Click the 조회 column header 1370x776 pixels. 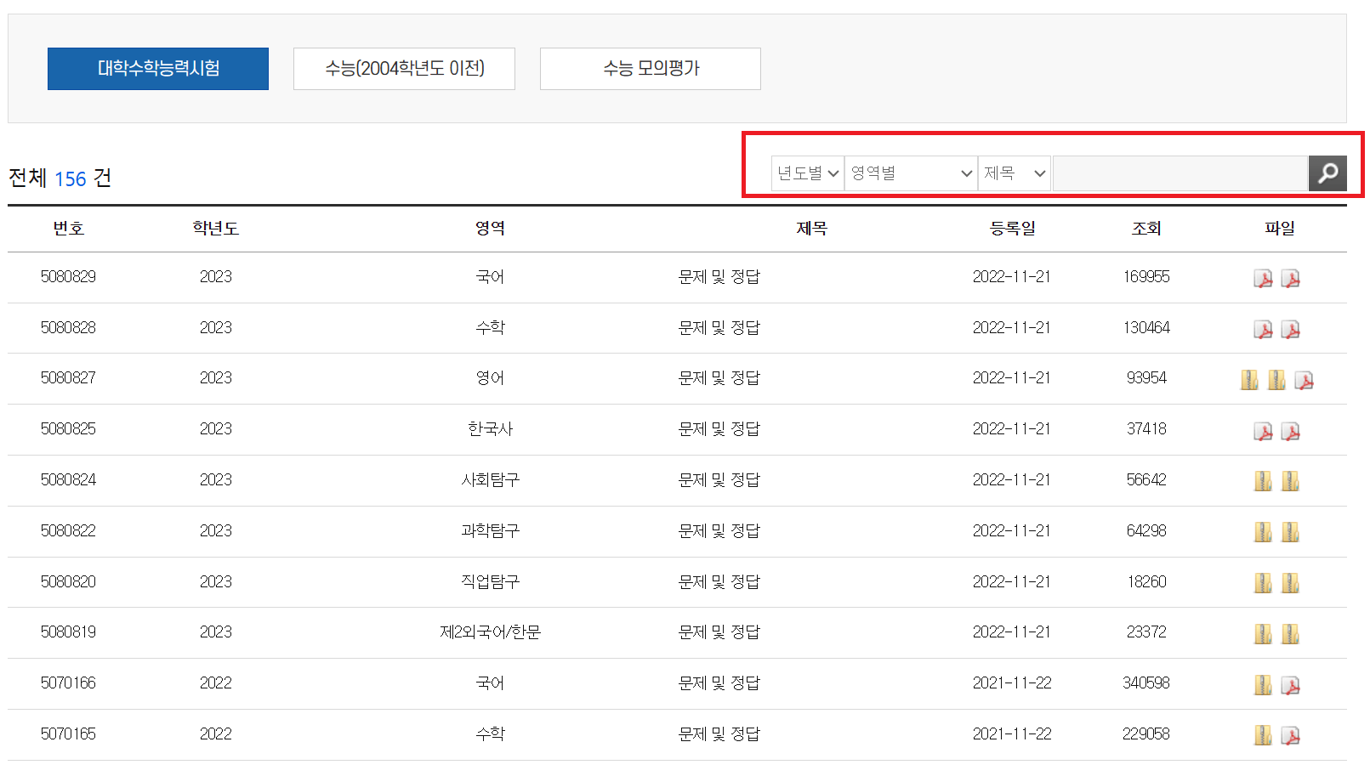(1146, 228)
